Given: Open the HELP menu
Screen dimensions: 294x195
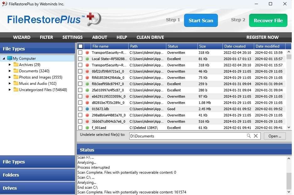Looking at the screenshot, I should point(122,37).
